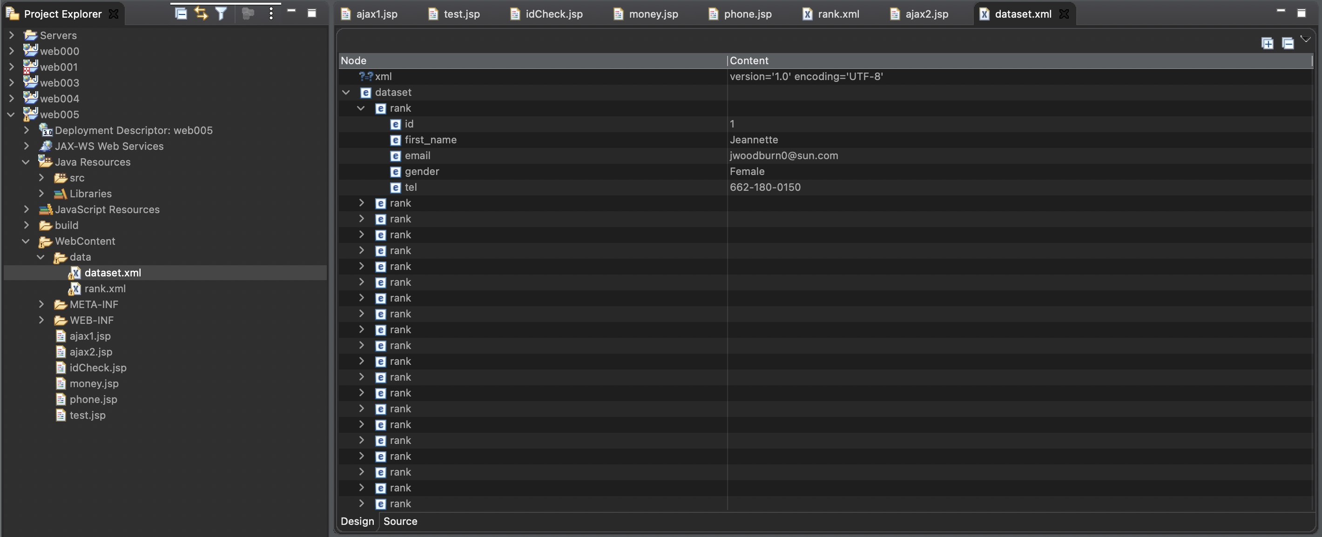Expand the Servers project folder
This screenshot has height=537, width=1322.
pyautogui.click(x=11, y=35)
